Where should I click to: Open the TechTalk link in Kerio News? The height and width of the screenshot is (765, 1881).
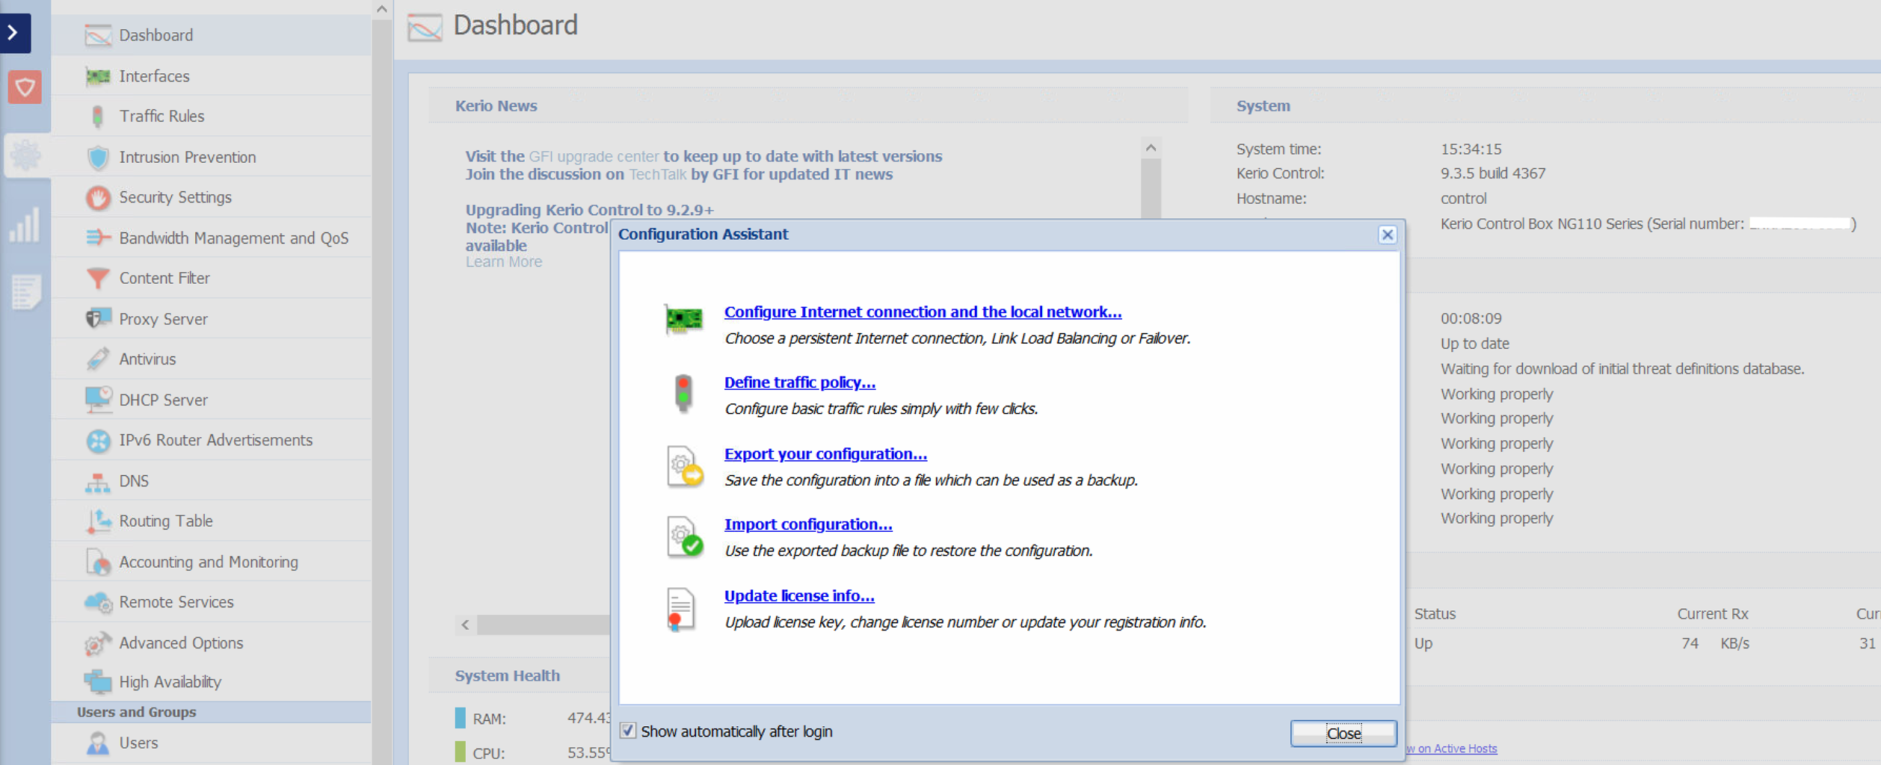657,175
